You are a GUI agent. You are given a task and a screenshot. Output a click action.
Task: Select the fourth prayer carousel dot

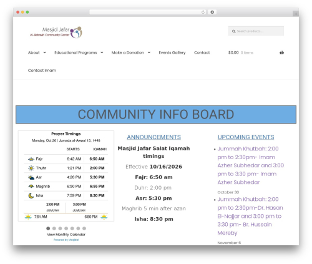coord(66,228)
